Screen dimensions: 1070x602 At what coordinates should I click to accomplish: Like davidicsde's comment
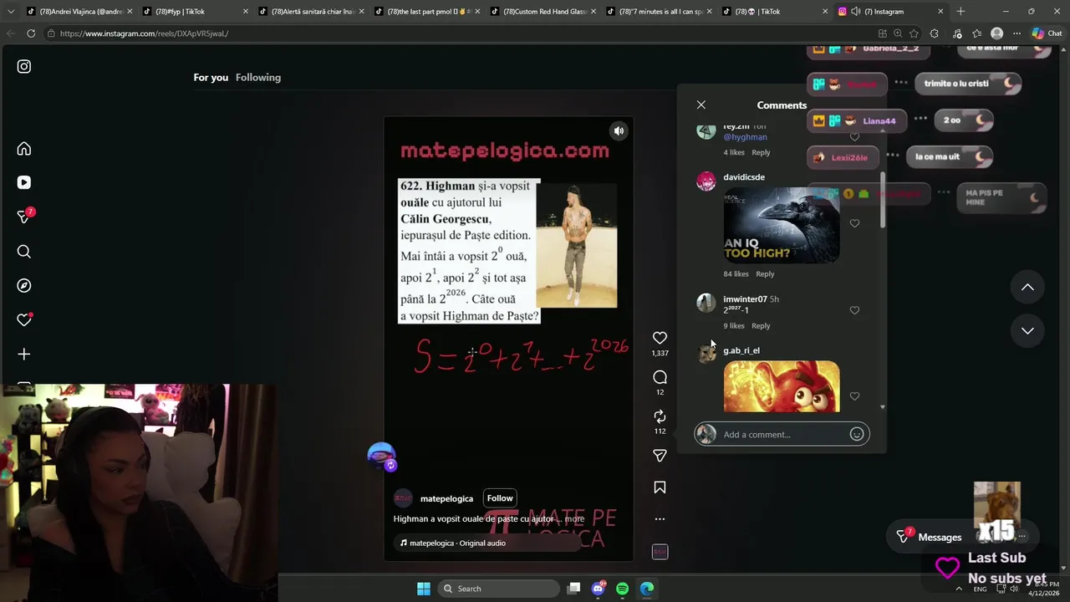(854, 223)
